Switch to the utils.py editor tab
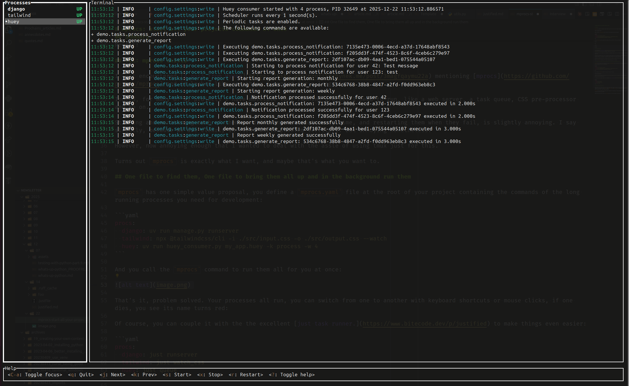629x386 pixels. tap(460, 14)
